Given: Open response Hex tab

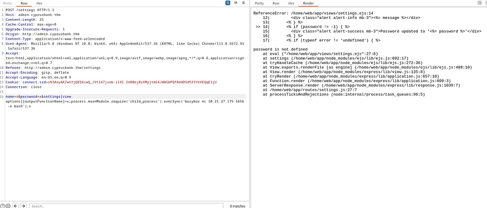Looking at the screenshot, I should click(x=291, y=4).
